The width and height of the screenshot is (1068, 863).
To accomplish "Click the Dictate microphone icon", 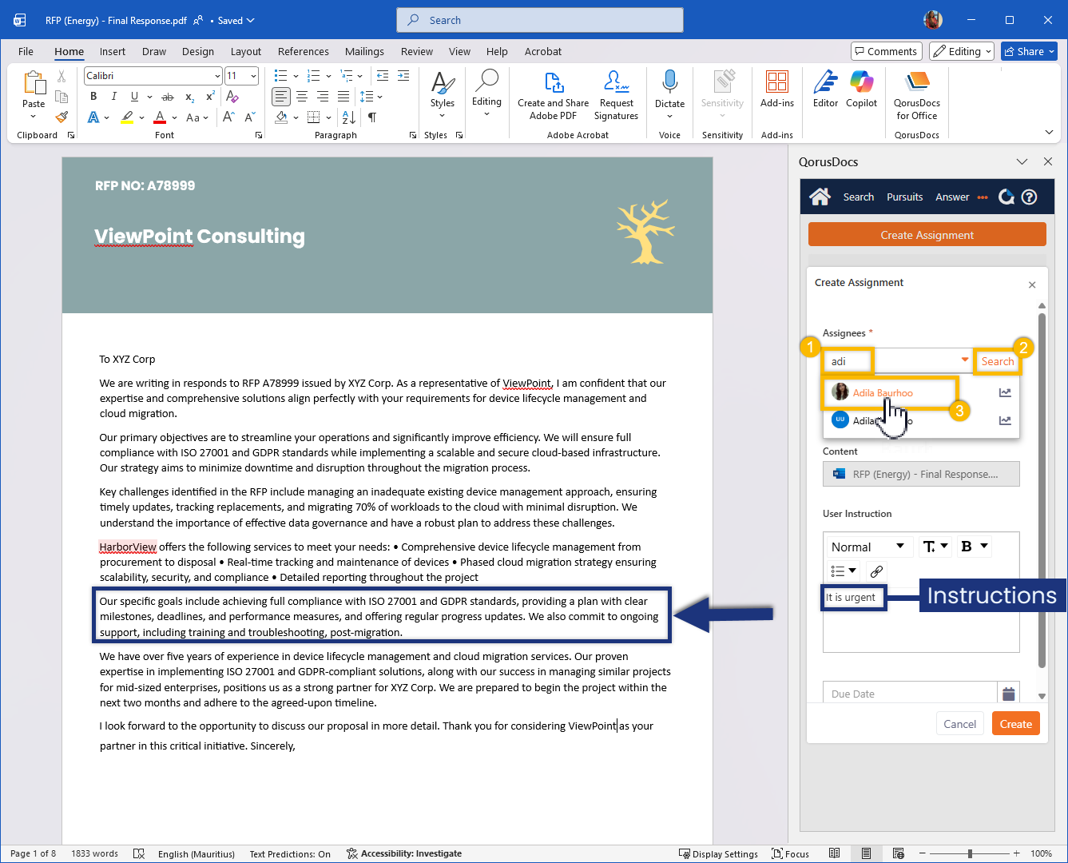I will coord(669,82).
